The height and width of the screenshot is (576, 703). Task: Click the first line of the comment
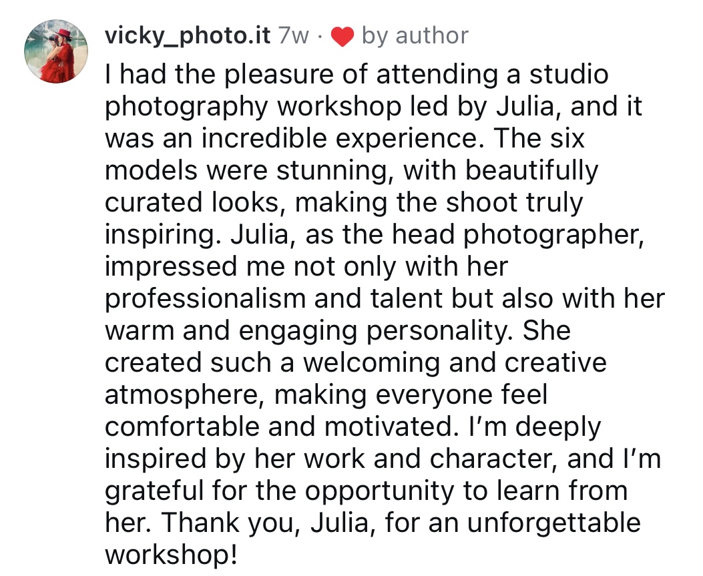[357, 74]
